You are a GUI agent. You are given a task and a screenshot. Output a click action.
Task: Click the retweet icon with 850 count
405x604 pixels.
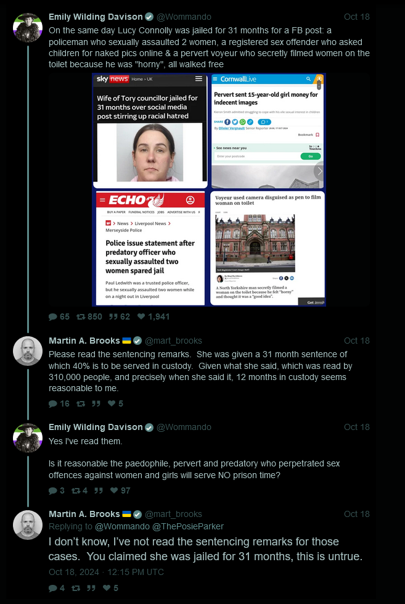pos(81,316)
